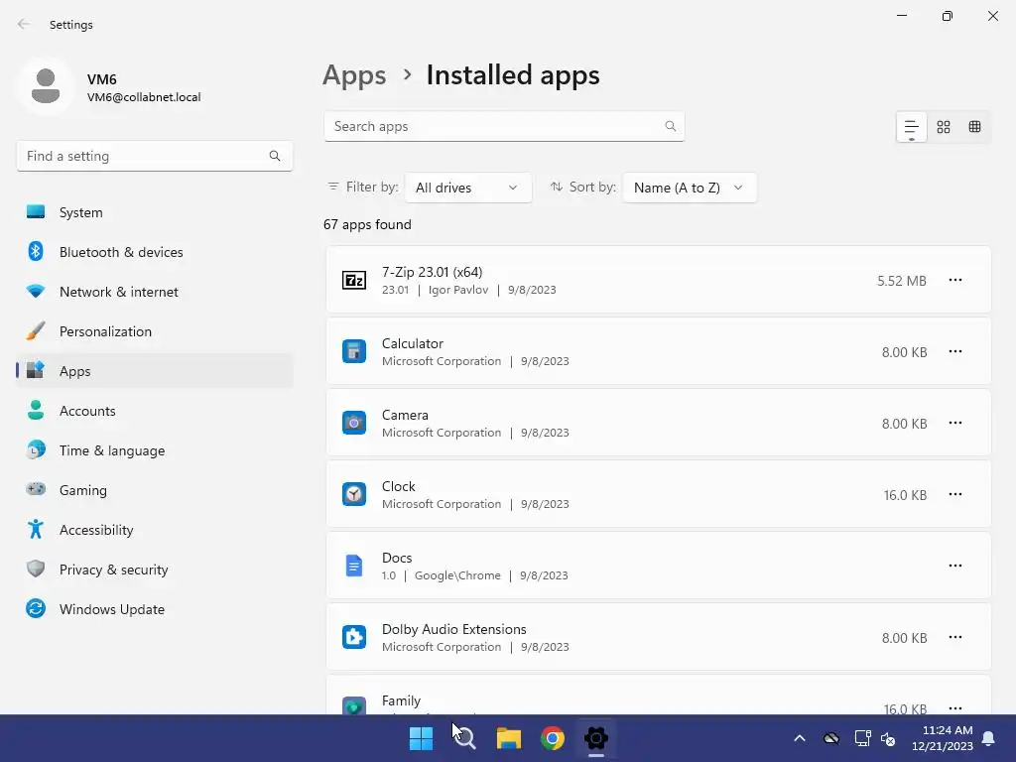
Task: Open Bluetooth & devices settings
Action: pos(155,252)
